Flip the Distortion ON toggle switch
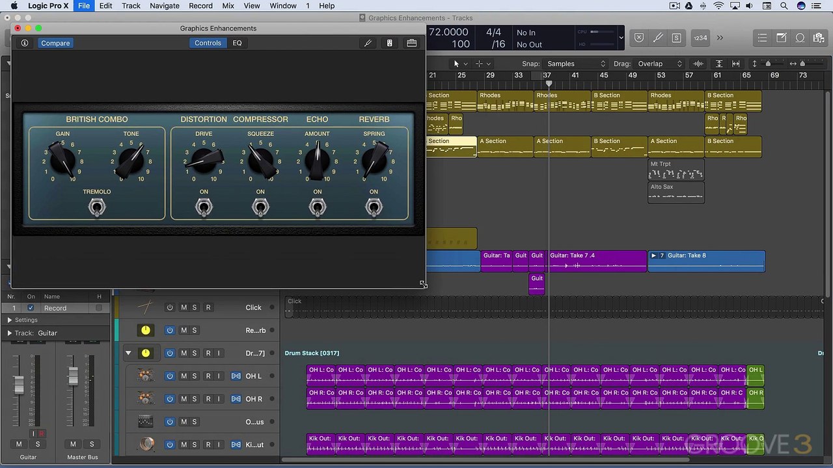The height and width of the screenshot is (468, 833). 204,207
